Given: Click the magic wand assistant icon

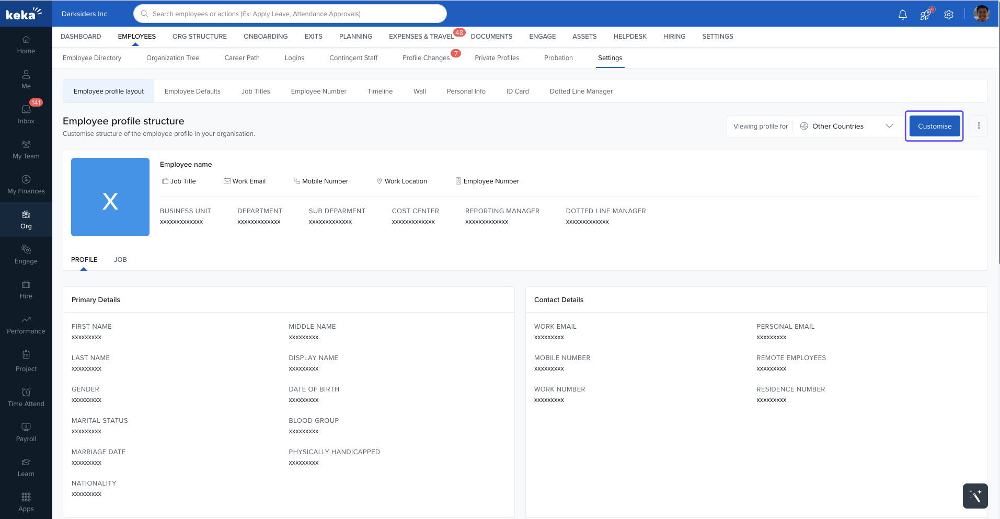Looking at the screenshot, I should pyautogui.click(x=975, y=496).
